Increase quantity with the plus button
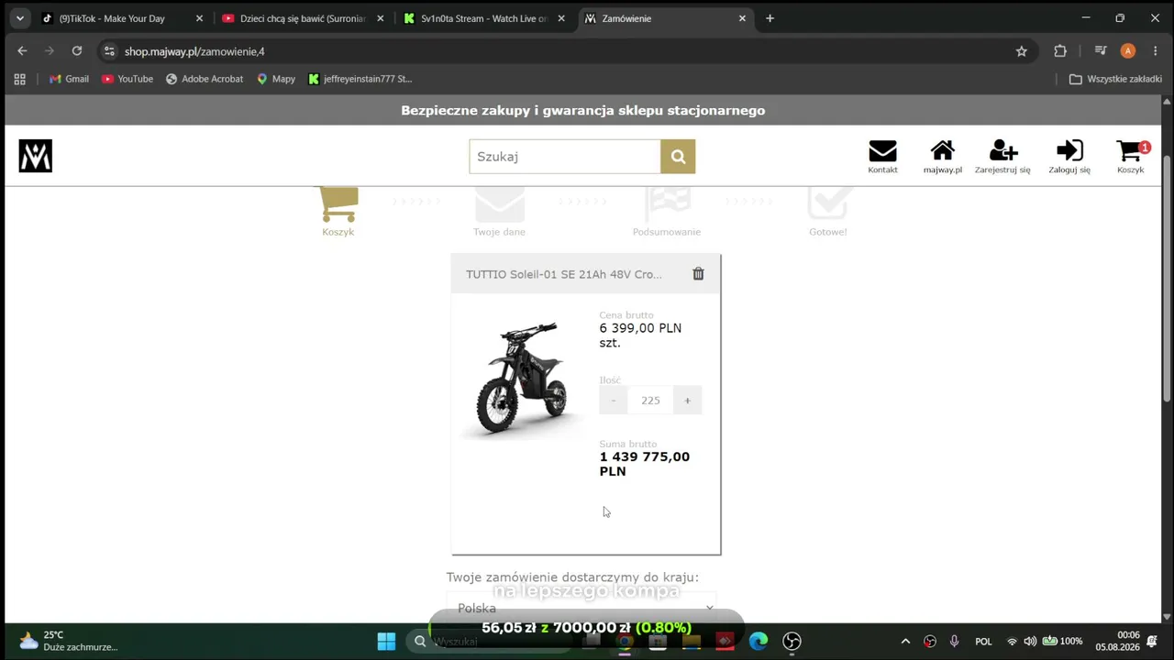 point(687,401)
